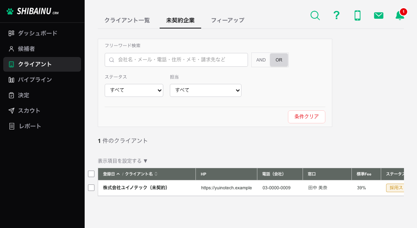Click the 条件クリア button
Viewport: 417px width, 228px height.
[306, 117]
